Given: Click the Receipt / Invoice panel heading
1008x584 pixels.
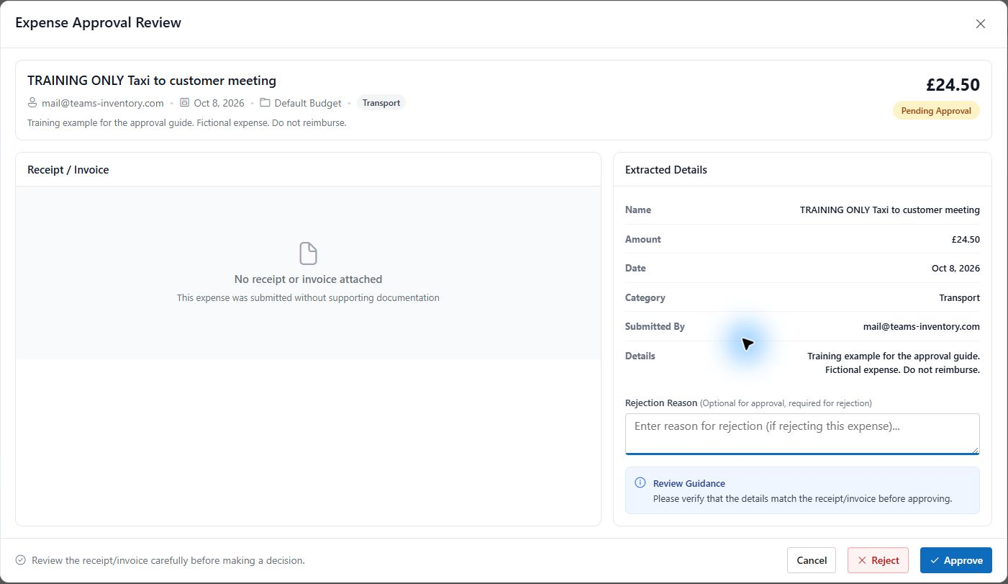Looking at the screenshot, I should click(x=68, y=170).
